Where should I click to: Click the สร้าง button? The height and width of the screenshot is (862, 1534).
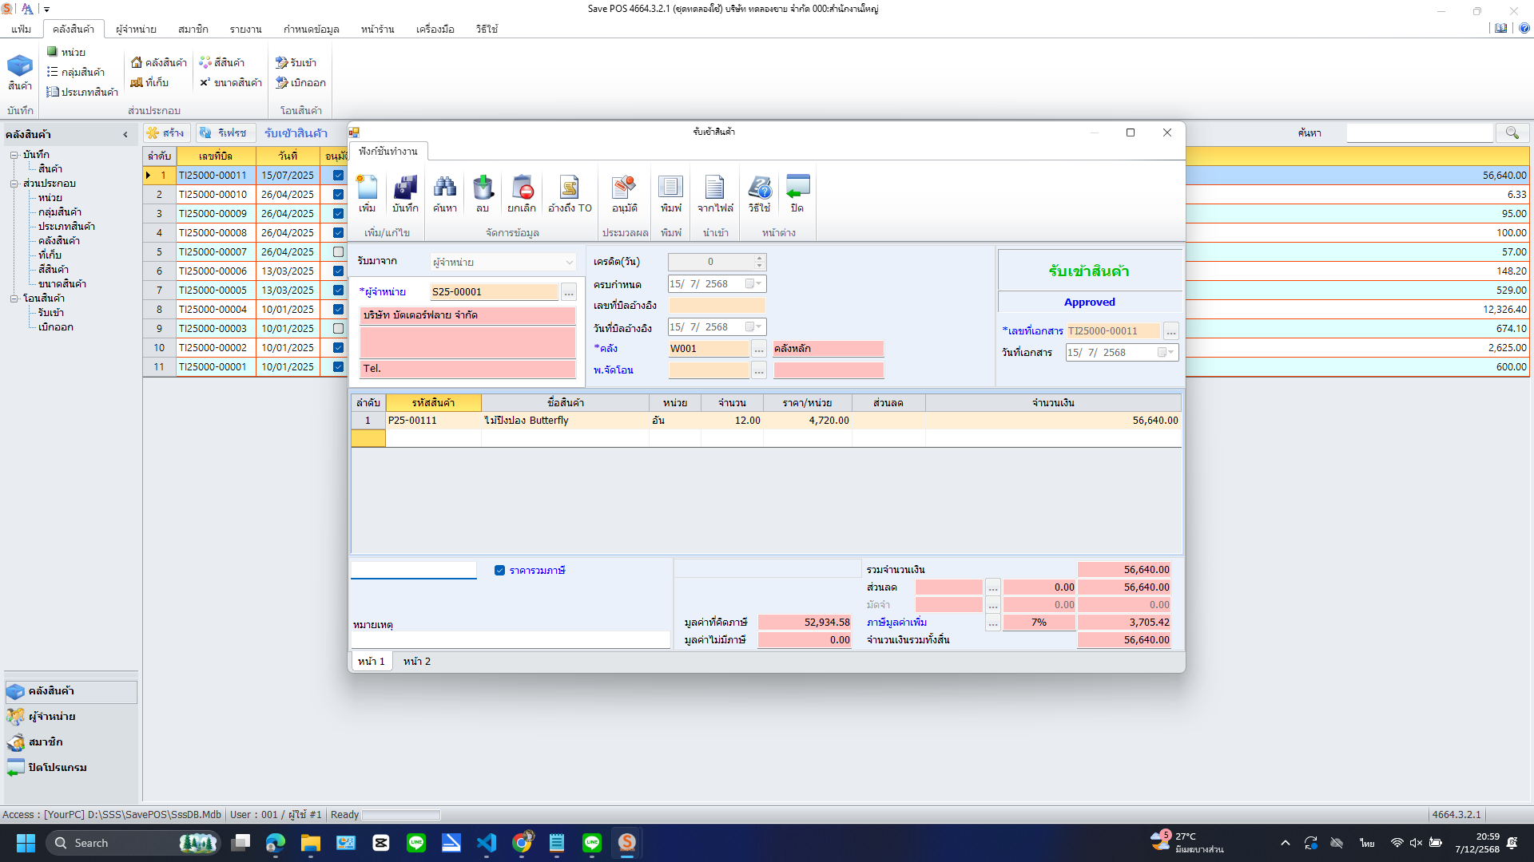167,132
